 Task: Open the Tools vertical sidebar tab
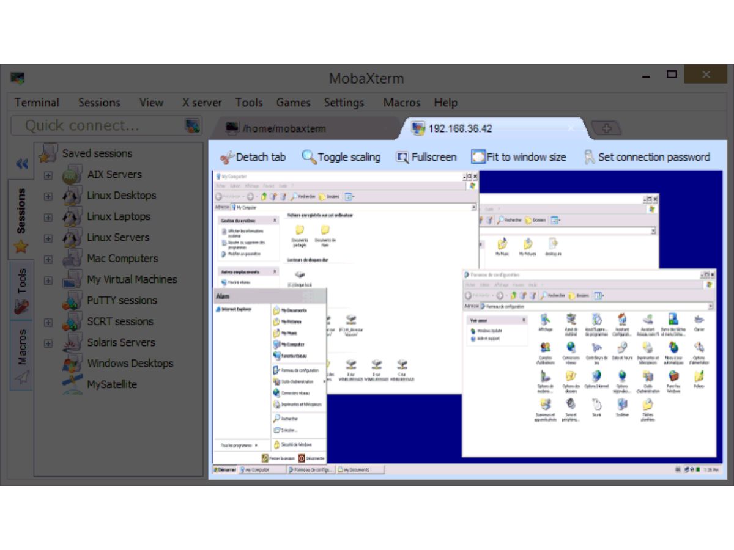coord(21,291)
